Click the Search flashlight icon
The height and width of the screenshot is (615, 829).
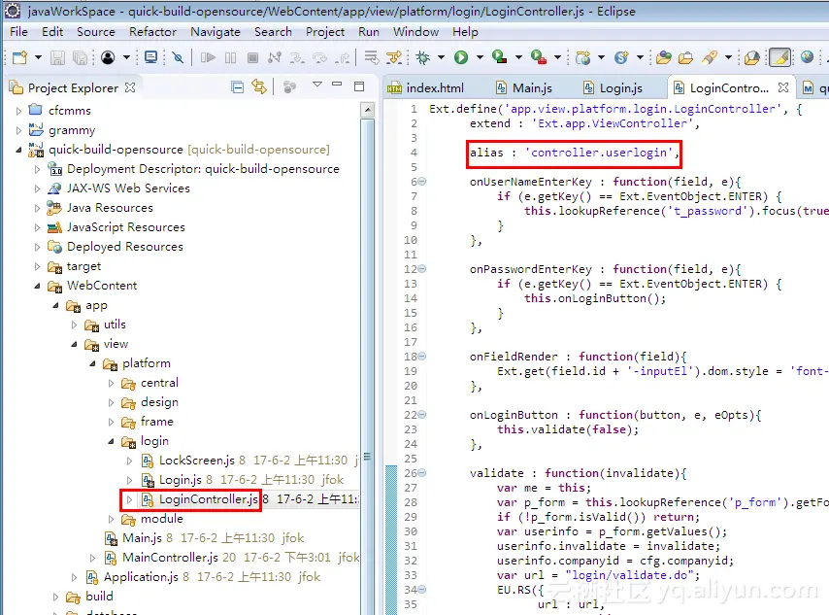[x=710, y=57]
